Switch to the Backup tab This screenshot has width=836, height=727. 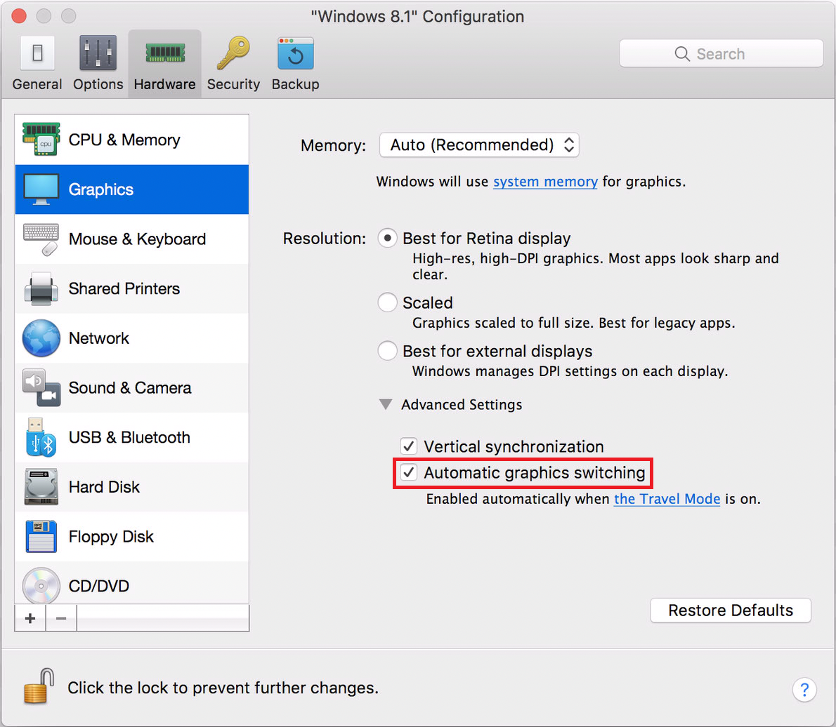295,65
